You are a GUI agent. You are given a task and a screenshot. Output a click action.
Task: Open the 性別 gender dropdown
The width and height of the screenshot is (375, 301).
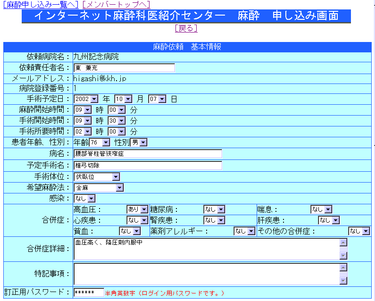pyautogui.click(x=139, y=142)
